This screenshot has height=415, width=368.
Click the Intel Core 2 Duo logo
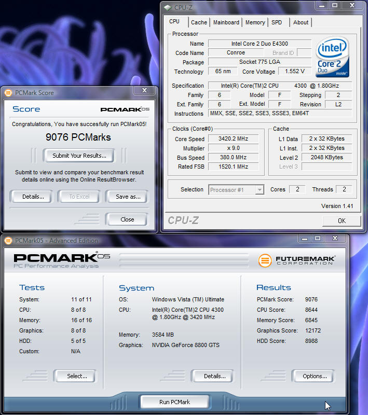point(332,57)
